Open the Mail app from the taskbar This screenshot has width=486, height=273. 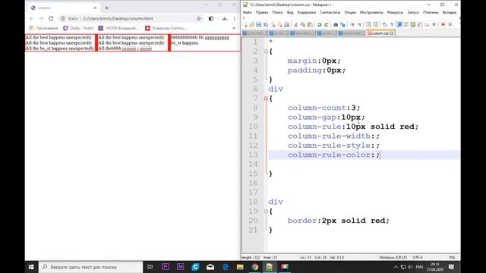pyautogui.click(x=210, y=267)
